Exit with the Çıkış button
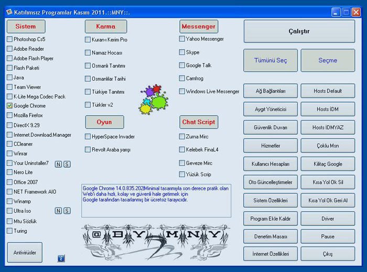This screenshot has height=272, width=367. coord(328,254)
